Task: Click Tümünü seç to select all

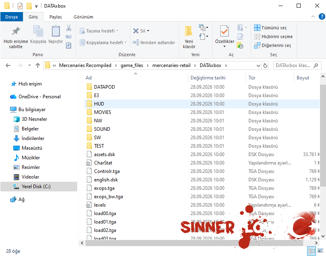Action: pos(271,28)
